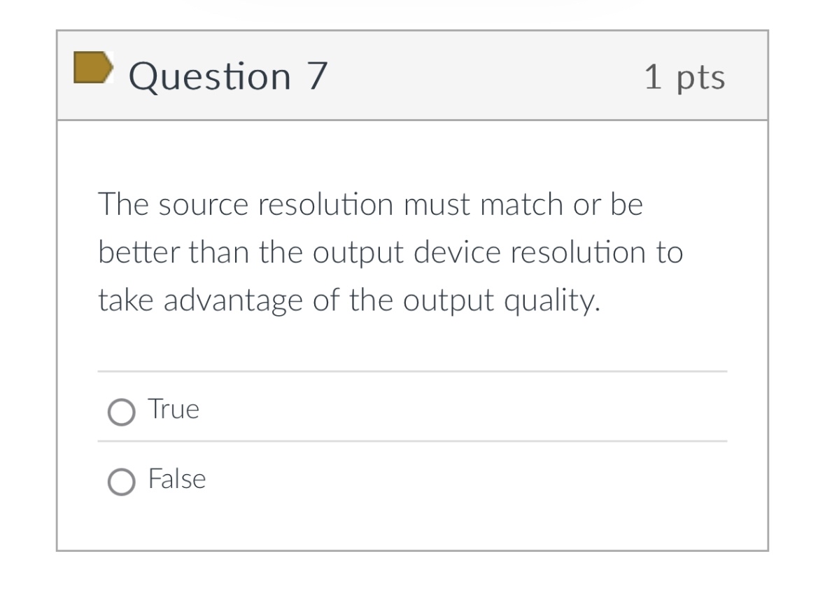This screenshot has width=825, height=598.
Task: Click the circle next to False
Action: [120, 482]
